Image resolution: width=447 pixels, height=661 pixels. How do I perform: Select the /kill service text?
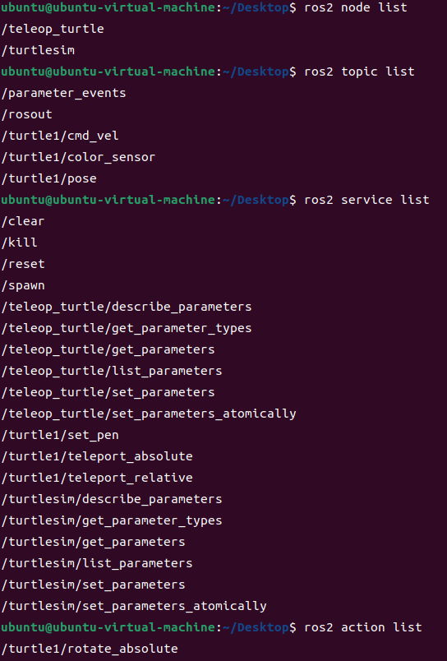point(20,243)
